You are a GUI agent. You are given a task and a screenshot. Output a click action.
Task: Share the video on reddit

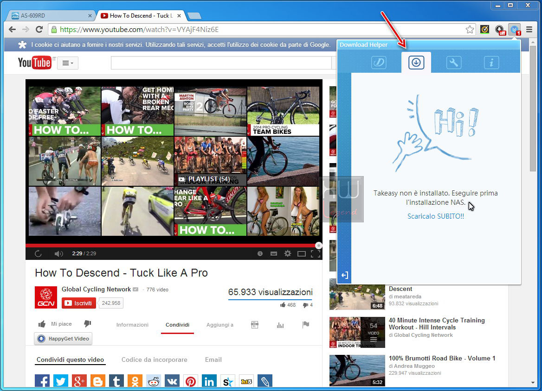click(154, 381)
